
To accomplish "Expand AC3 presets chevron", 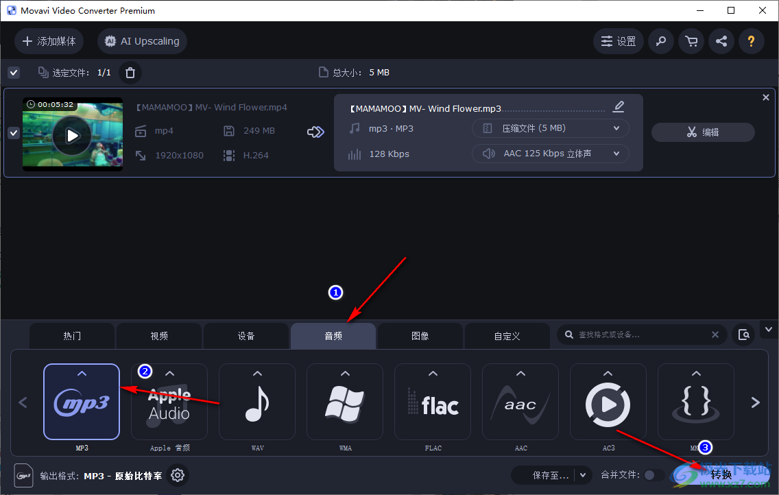I will tap(608, 374).
